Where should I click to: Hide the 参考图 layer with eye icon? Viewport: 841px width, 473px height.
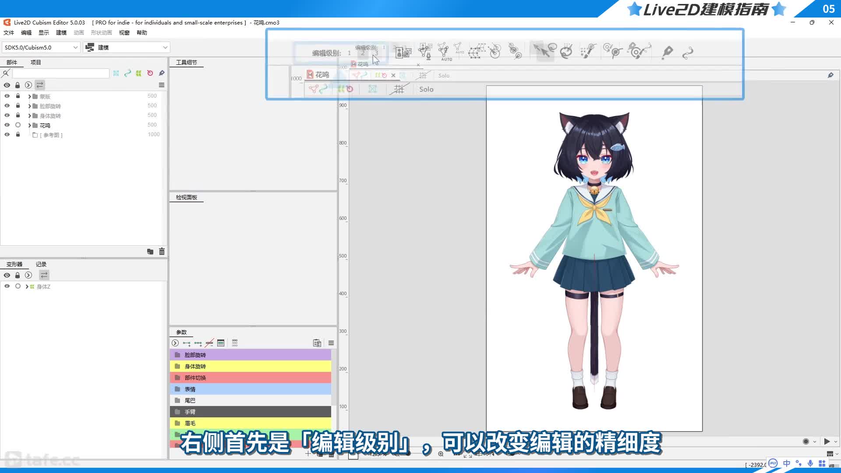(x=7, y=134)
